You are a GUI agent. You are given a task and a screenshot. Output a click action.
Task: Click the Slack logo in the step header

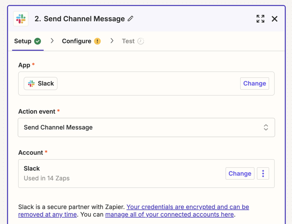point(21,19)
